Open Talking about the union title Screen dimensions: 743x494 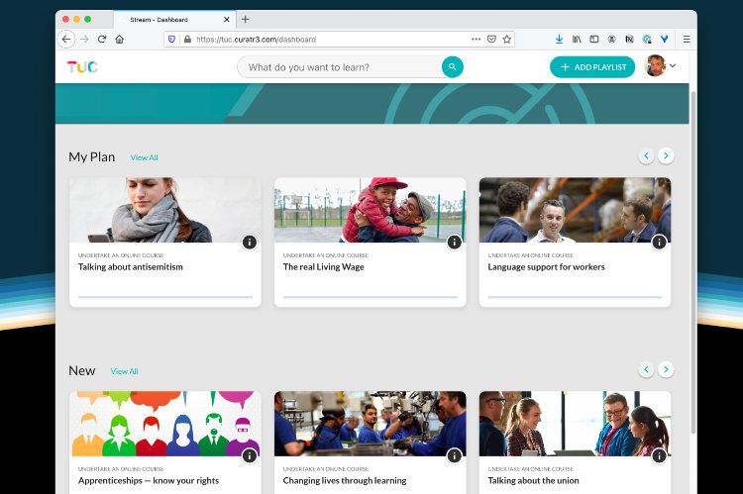coord(533,480)
